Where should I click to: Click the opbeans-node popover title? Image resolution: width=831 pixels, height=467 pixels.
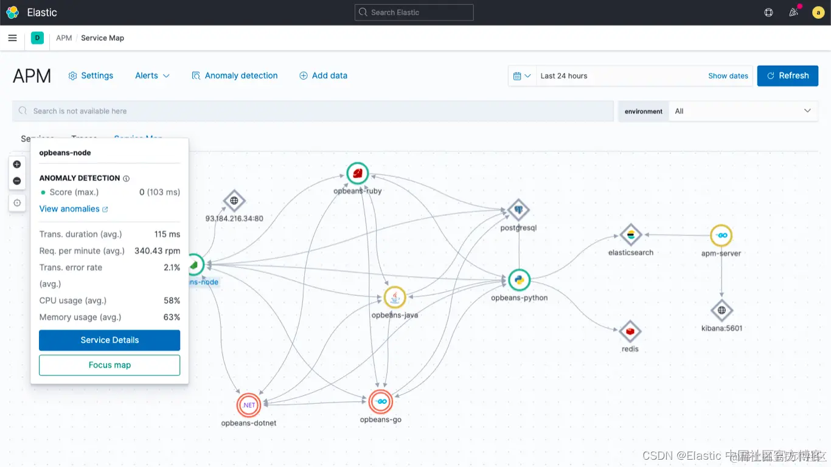65,153
